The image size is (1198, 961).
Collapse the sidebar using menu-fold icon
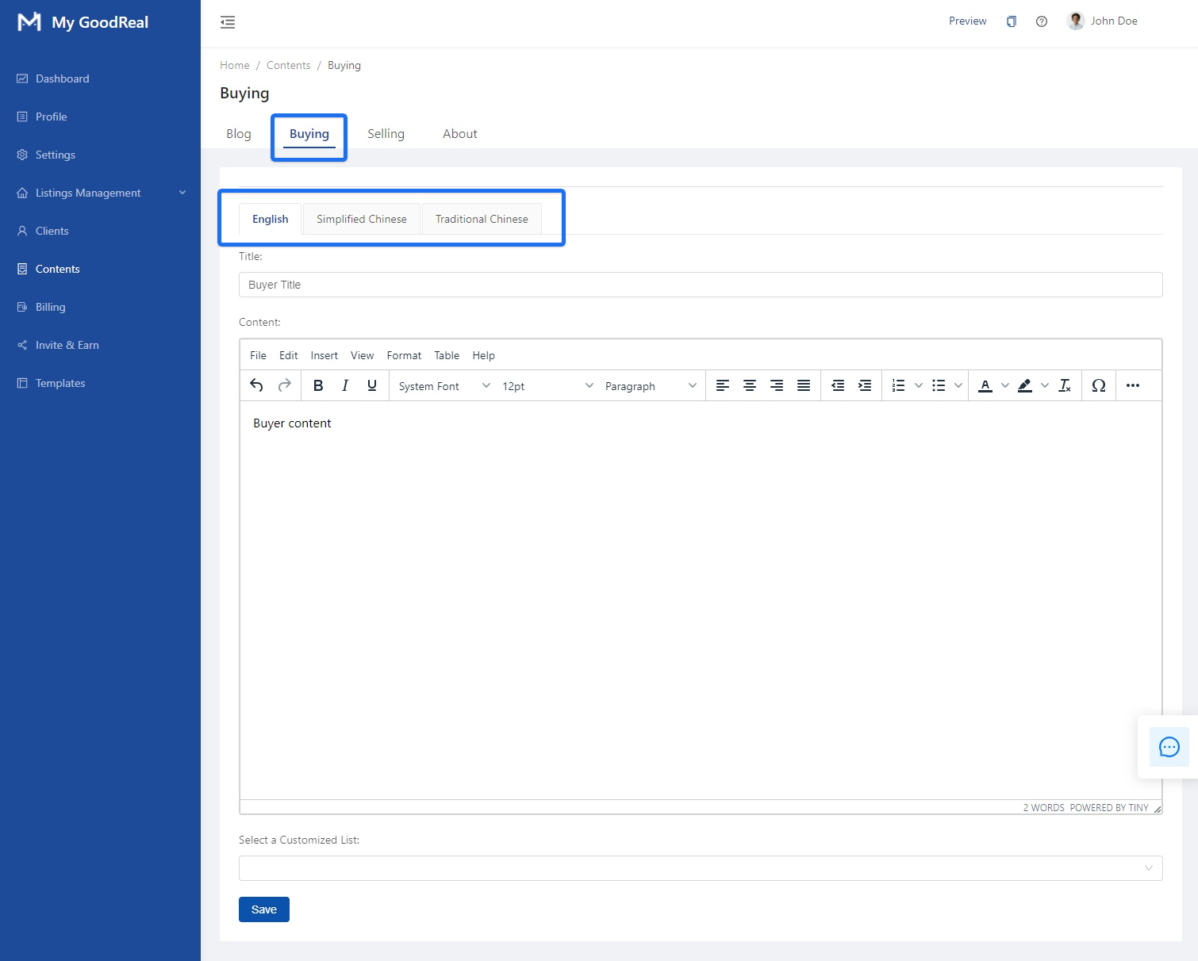pos(228,22)
